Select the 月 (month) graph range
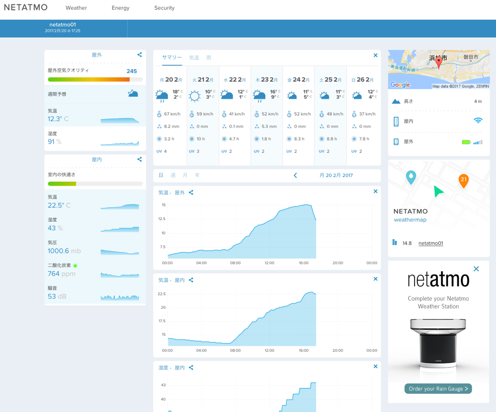Viewport: 496px width, 412px height. click(x=185, y=175)
